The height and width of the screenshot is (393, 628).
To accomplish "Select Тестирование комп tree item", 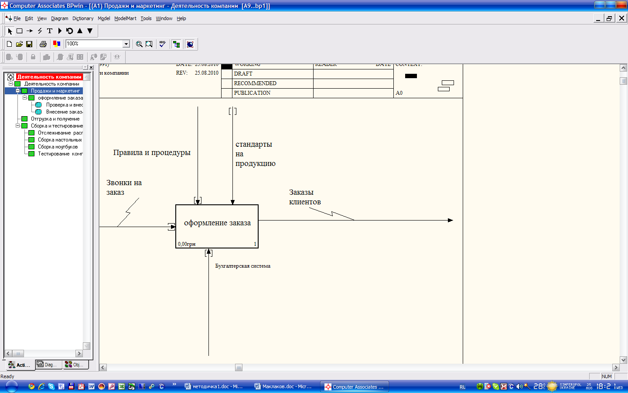I will pos(60,154).
